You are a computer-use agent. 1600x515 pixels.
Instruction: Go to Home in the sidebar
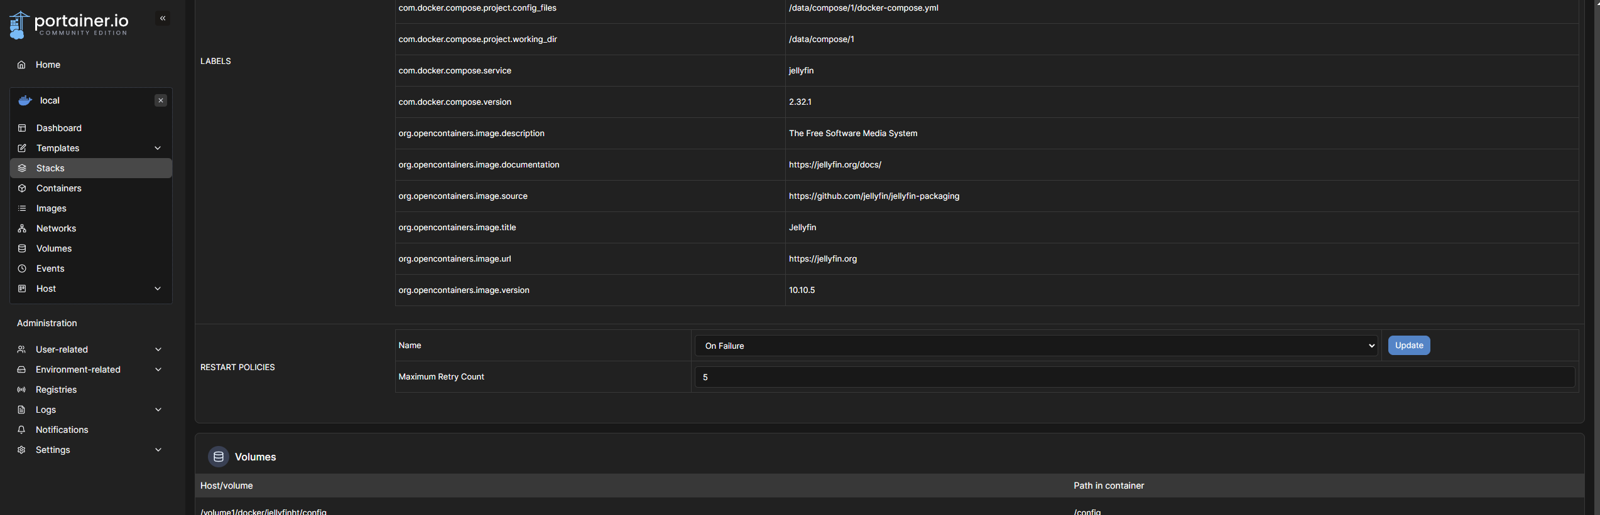pyautogui.click(x=48, y=65)
